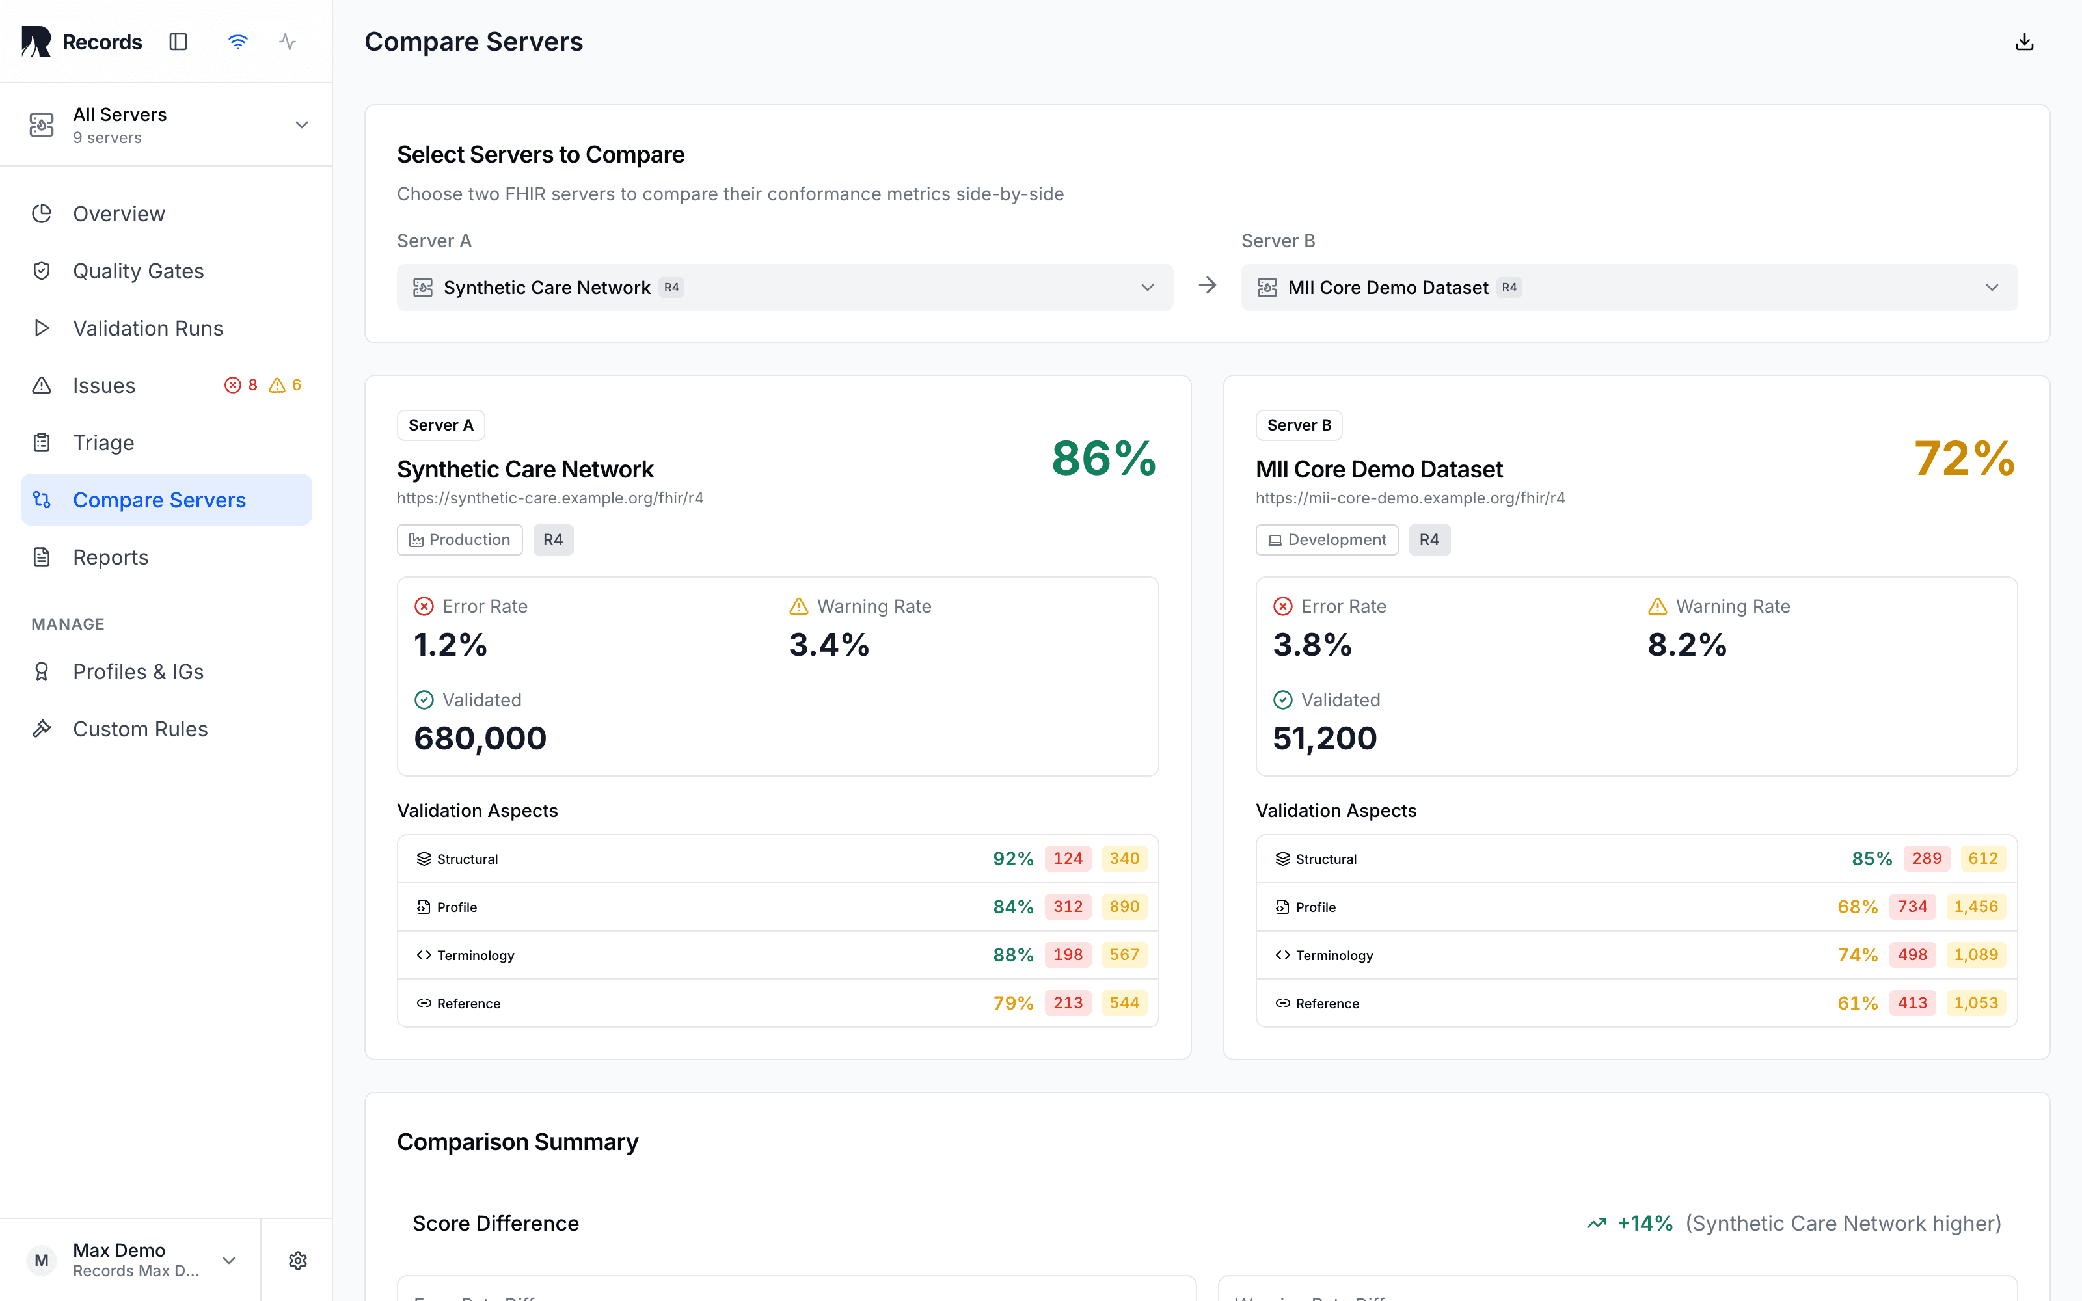The width and height of the screenshot is (2082, 1301).
Task: Open settings gear icon
Action: coord(298,1261)
